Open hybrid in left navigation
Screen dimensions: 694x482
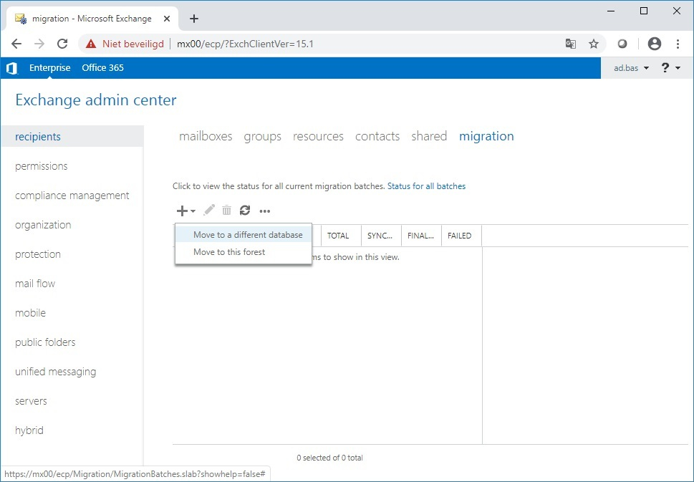point(29,430)
